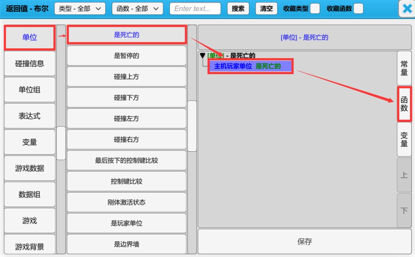
Task: Choose the 最后按下的控制键比较 function
Action: coord(126,161)
